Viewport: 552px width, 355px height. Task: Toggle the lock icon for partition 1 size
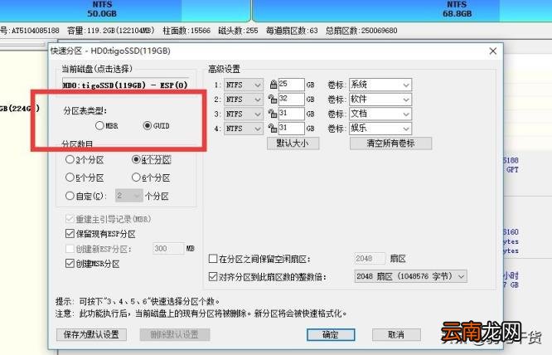pos(274,85)
